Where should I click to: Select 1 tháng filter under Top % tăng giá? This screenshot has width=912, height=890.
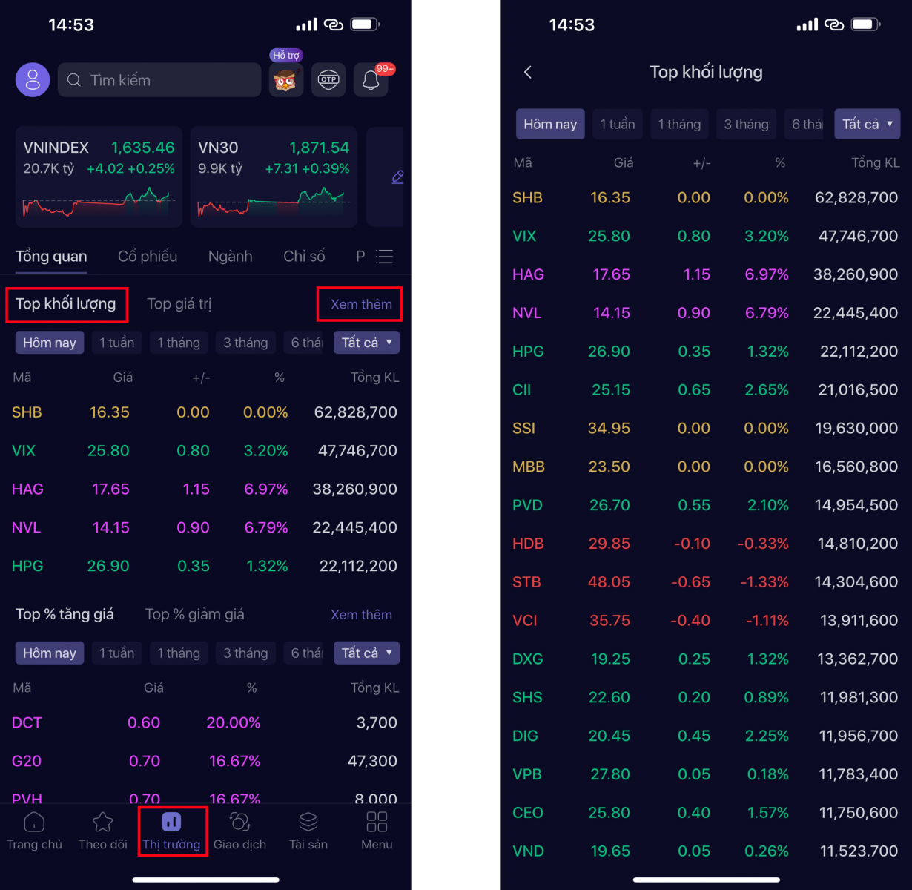tap(179, 653)
